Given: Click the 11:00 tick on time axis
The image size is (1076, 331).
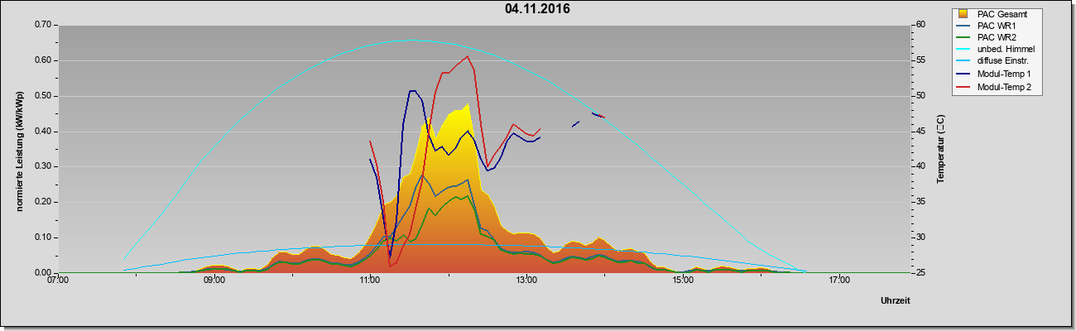Looking at the screenshot, I should coord(370,281).
